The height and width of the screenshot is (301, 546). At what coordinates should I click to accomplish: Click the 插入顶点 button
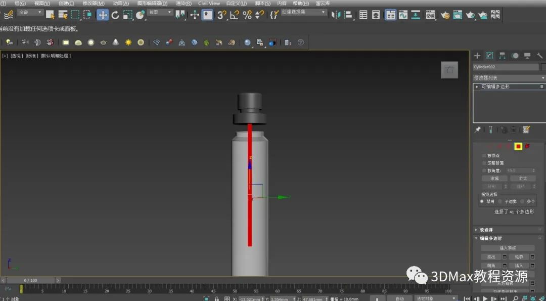point(507,248)
